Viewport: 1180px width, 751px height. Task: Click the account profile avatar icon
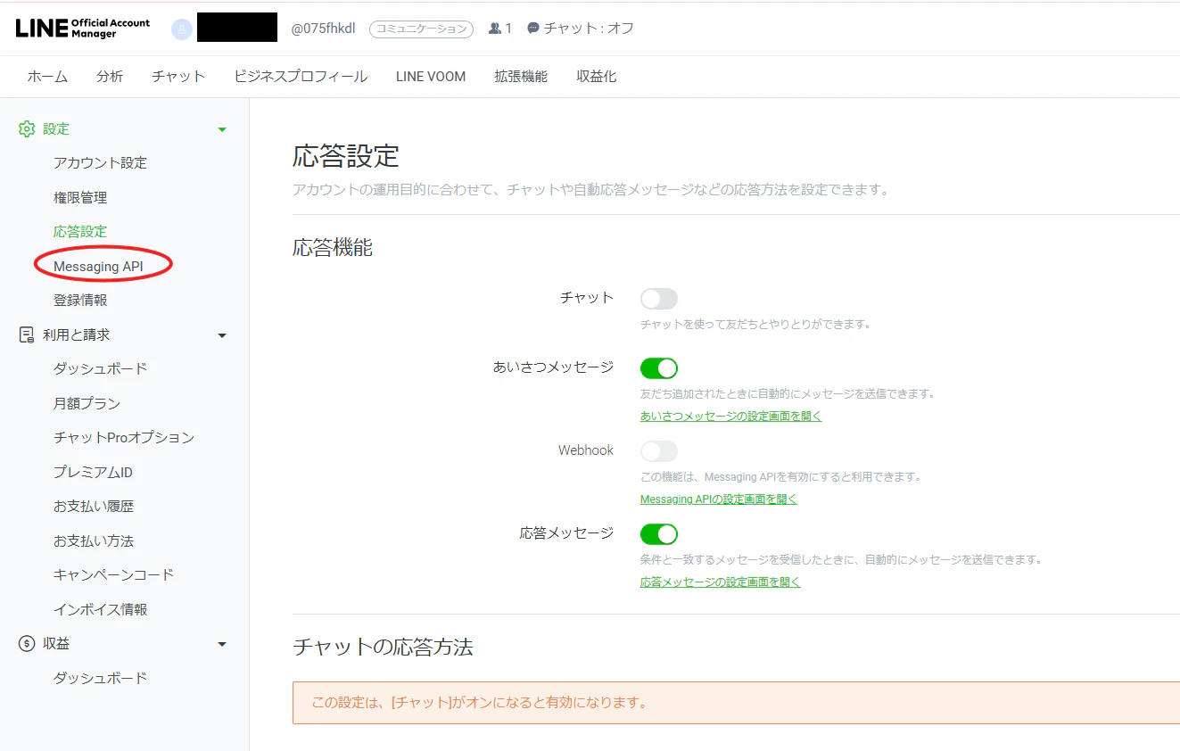[182, 29]
